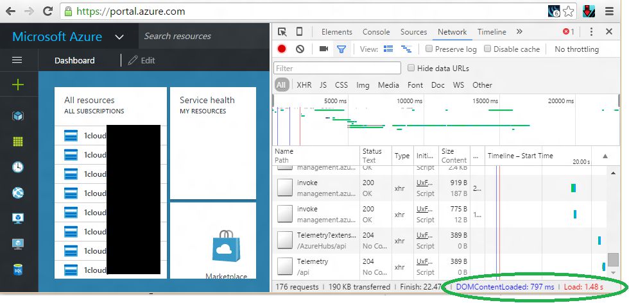
Task: Filter requests by Font type
Action: pyautogui.click(x=415, y=85)
